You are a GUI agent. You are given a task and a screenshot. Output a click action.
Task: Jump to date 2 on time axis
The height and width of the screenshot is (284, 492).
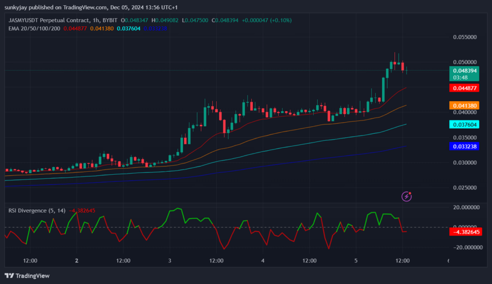coord(77,261)
